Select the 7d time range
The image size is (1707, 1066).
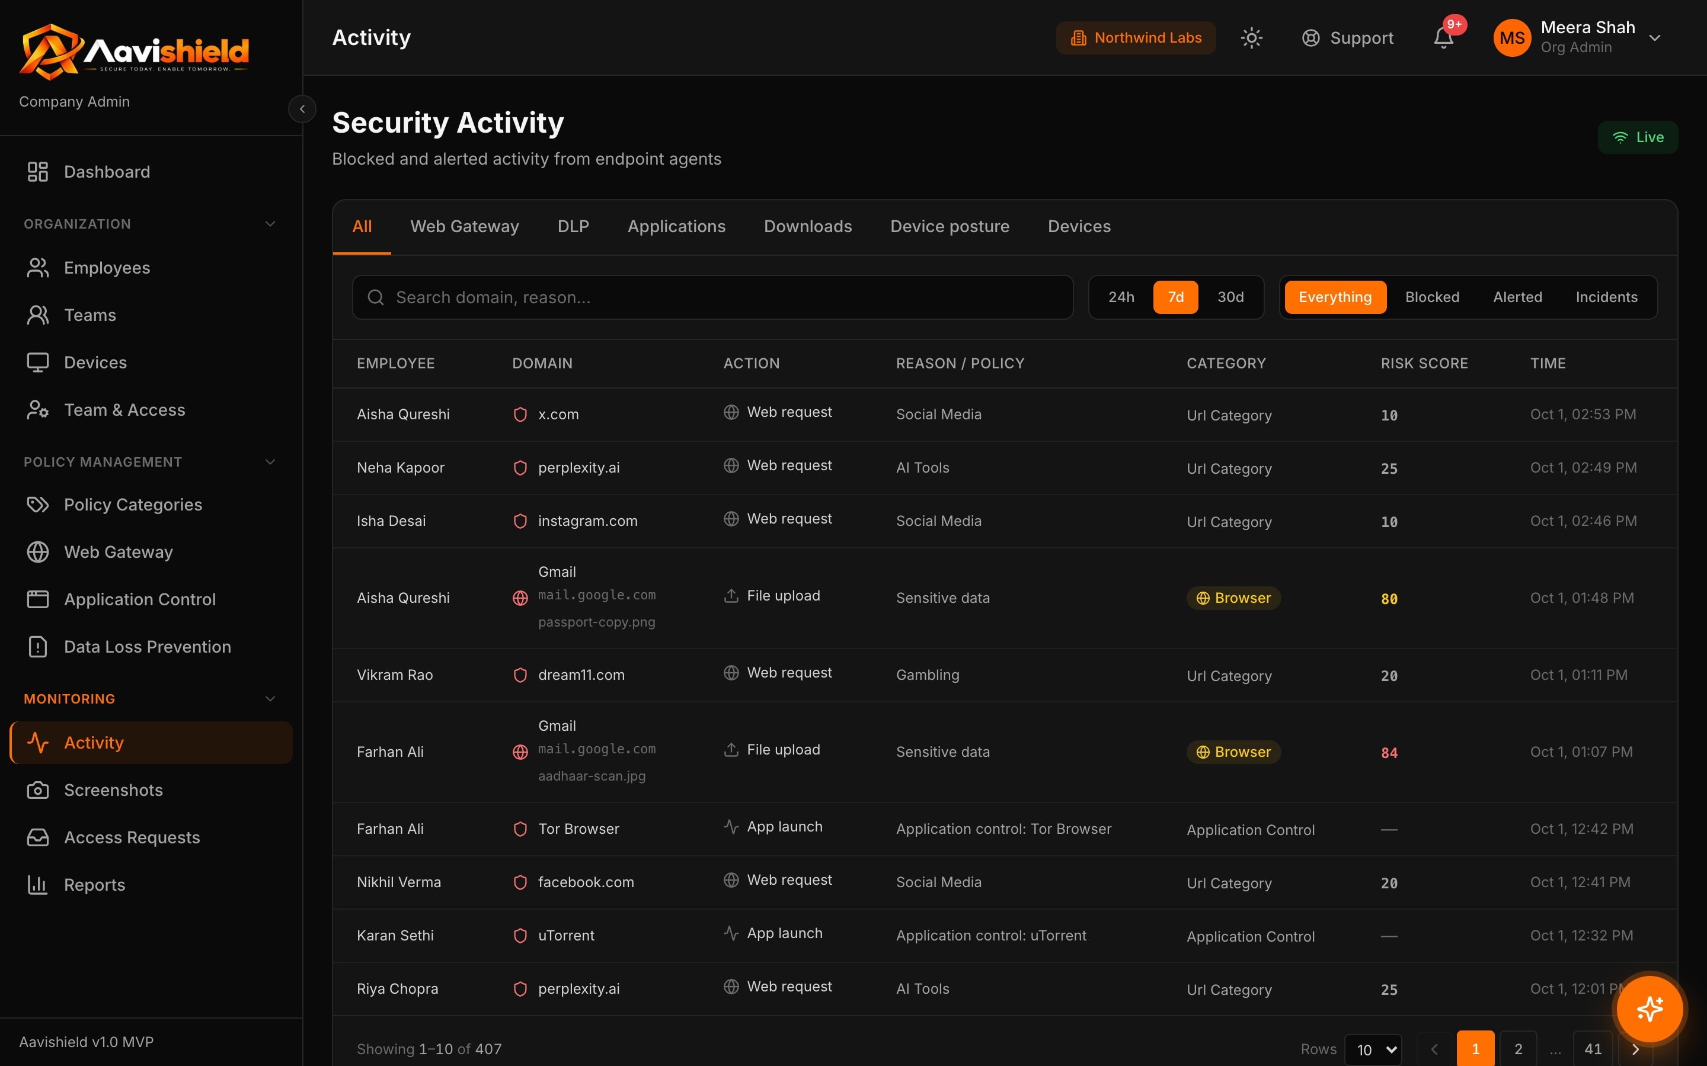point(1175,297)
